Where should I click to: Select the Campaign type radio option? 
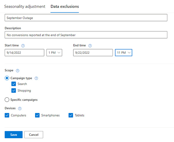click(7, 78)
